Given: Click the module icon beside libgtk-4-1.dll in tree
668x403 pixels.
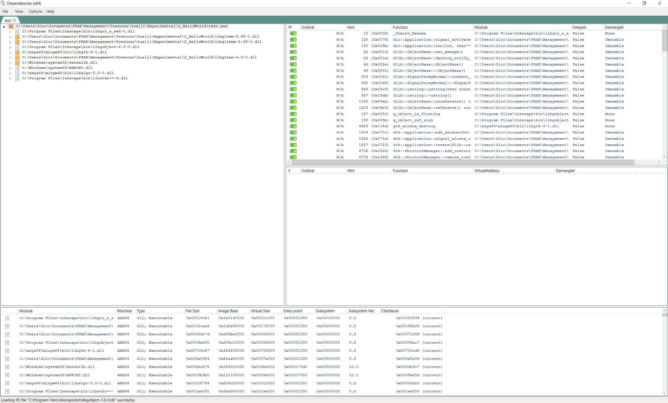Looking at the screenshot, I should (17, 52).
